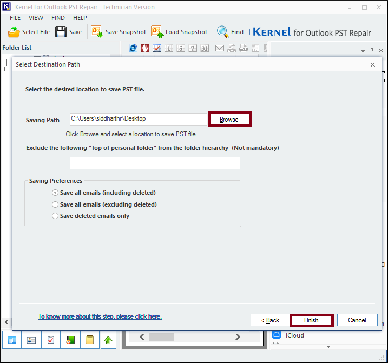Image resolution: width=388 pixels, height=363 pixels.
Task: Switch to the 31-day calendar view icon
Action: (x=205, y=48)
